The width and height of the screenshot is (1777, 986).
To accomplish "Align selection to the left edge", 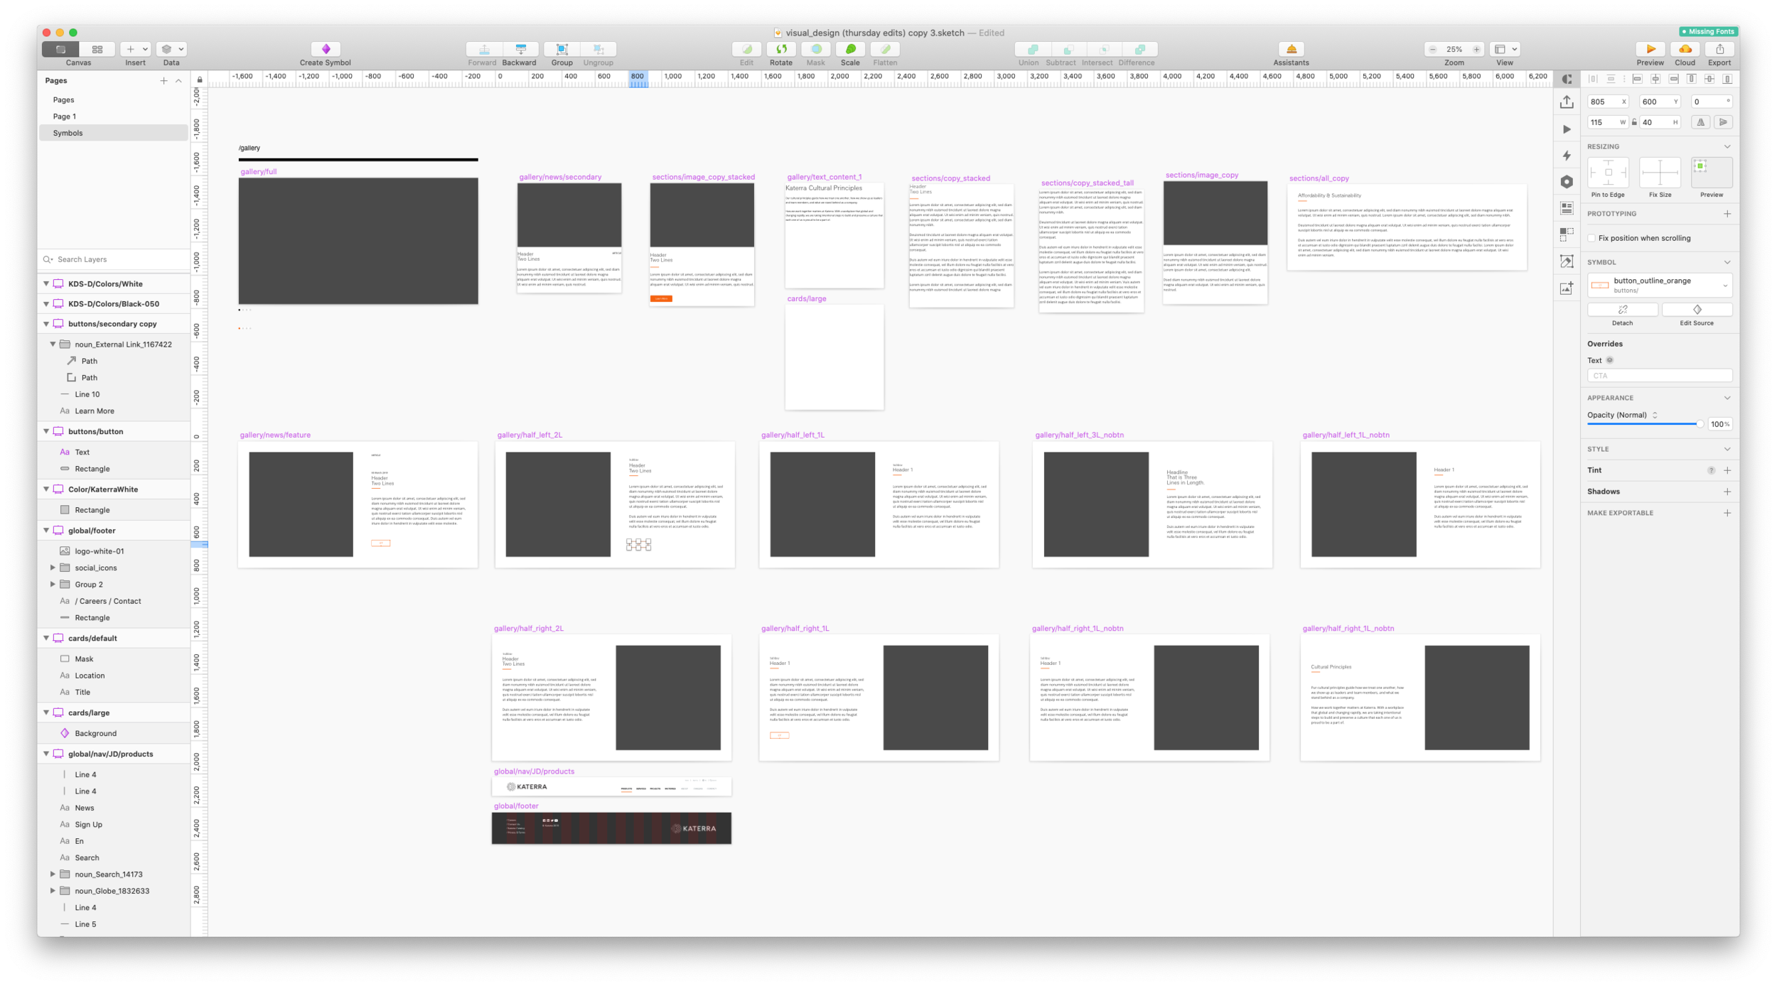I will tap(1637, 79).
